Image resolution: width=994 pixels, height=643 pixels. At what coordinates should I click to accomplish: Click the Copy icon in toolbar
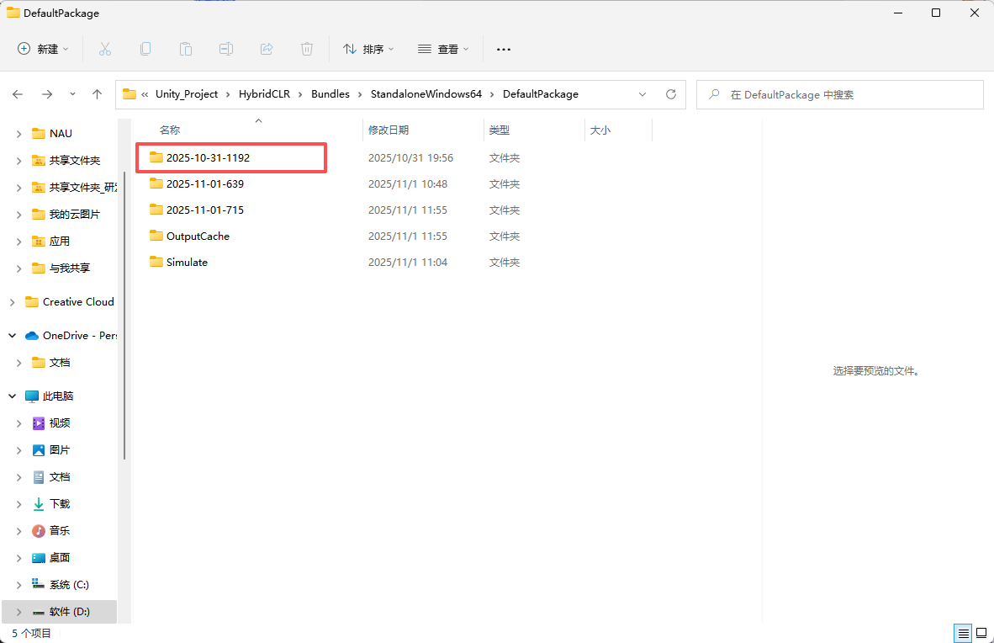[x=145, y=49]
